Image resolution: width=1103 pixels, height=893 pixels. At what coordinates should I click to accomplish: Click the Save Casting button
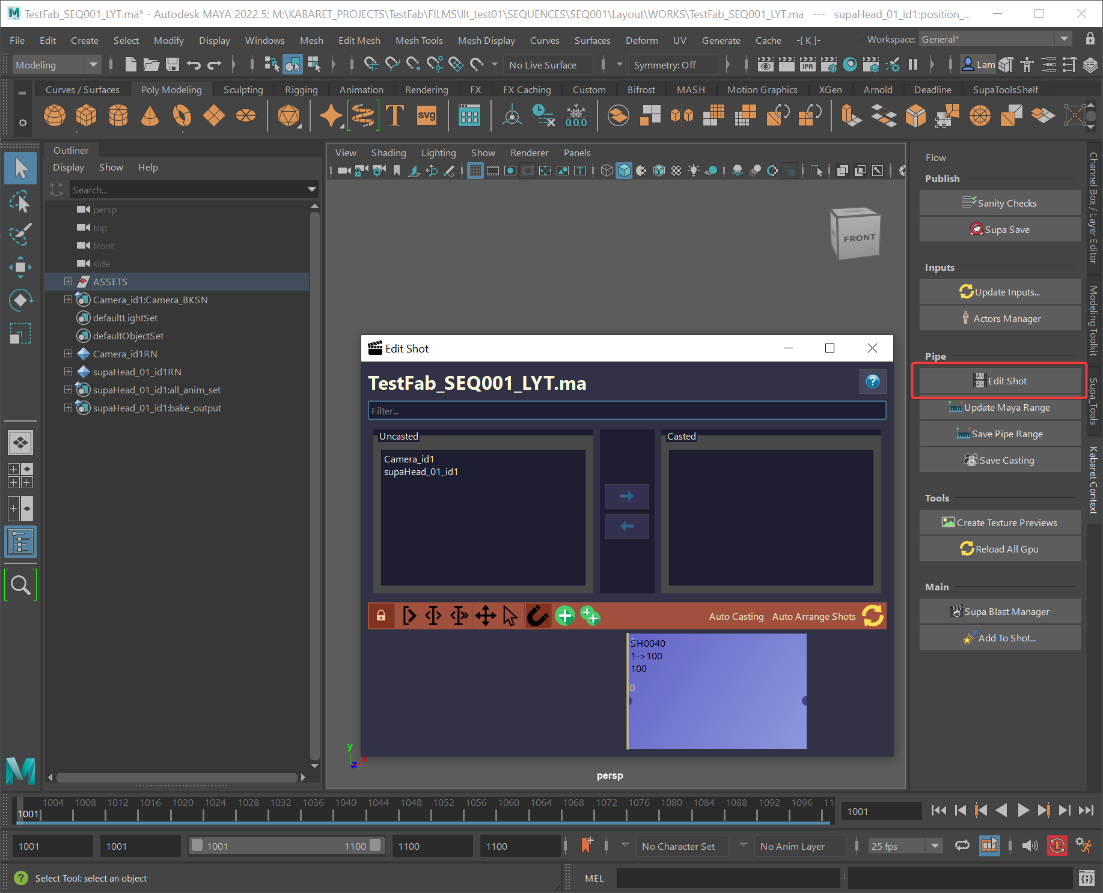1000,460
